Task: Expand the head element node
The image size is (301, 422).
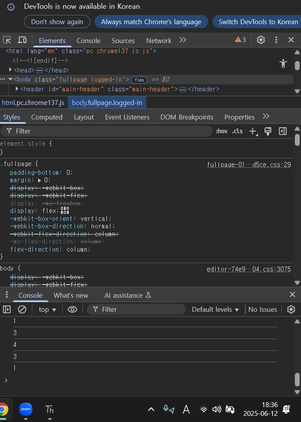Action: (x=10, y=70)
